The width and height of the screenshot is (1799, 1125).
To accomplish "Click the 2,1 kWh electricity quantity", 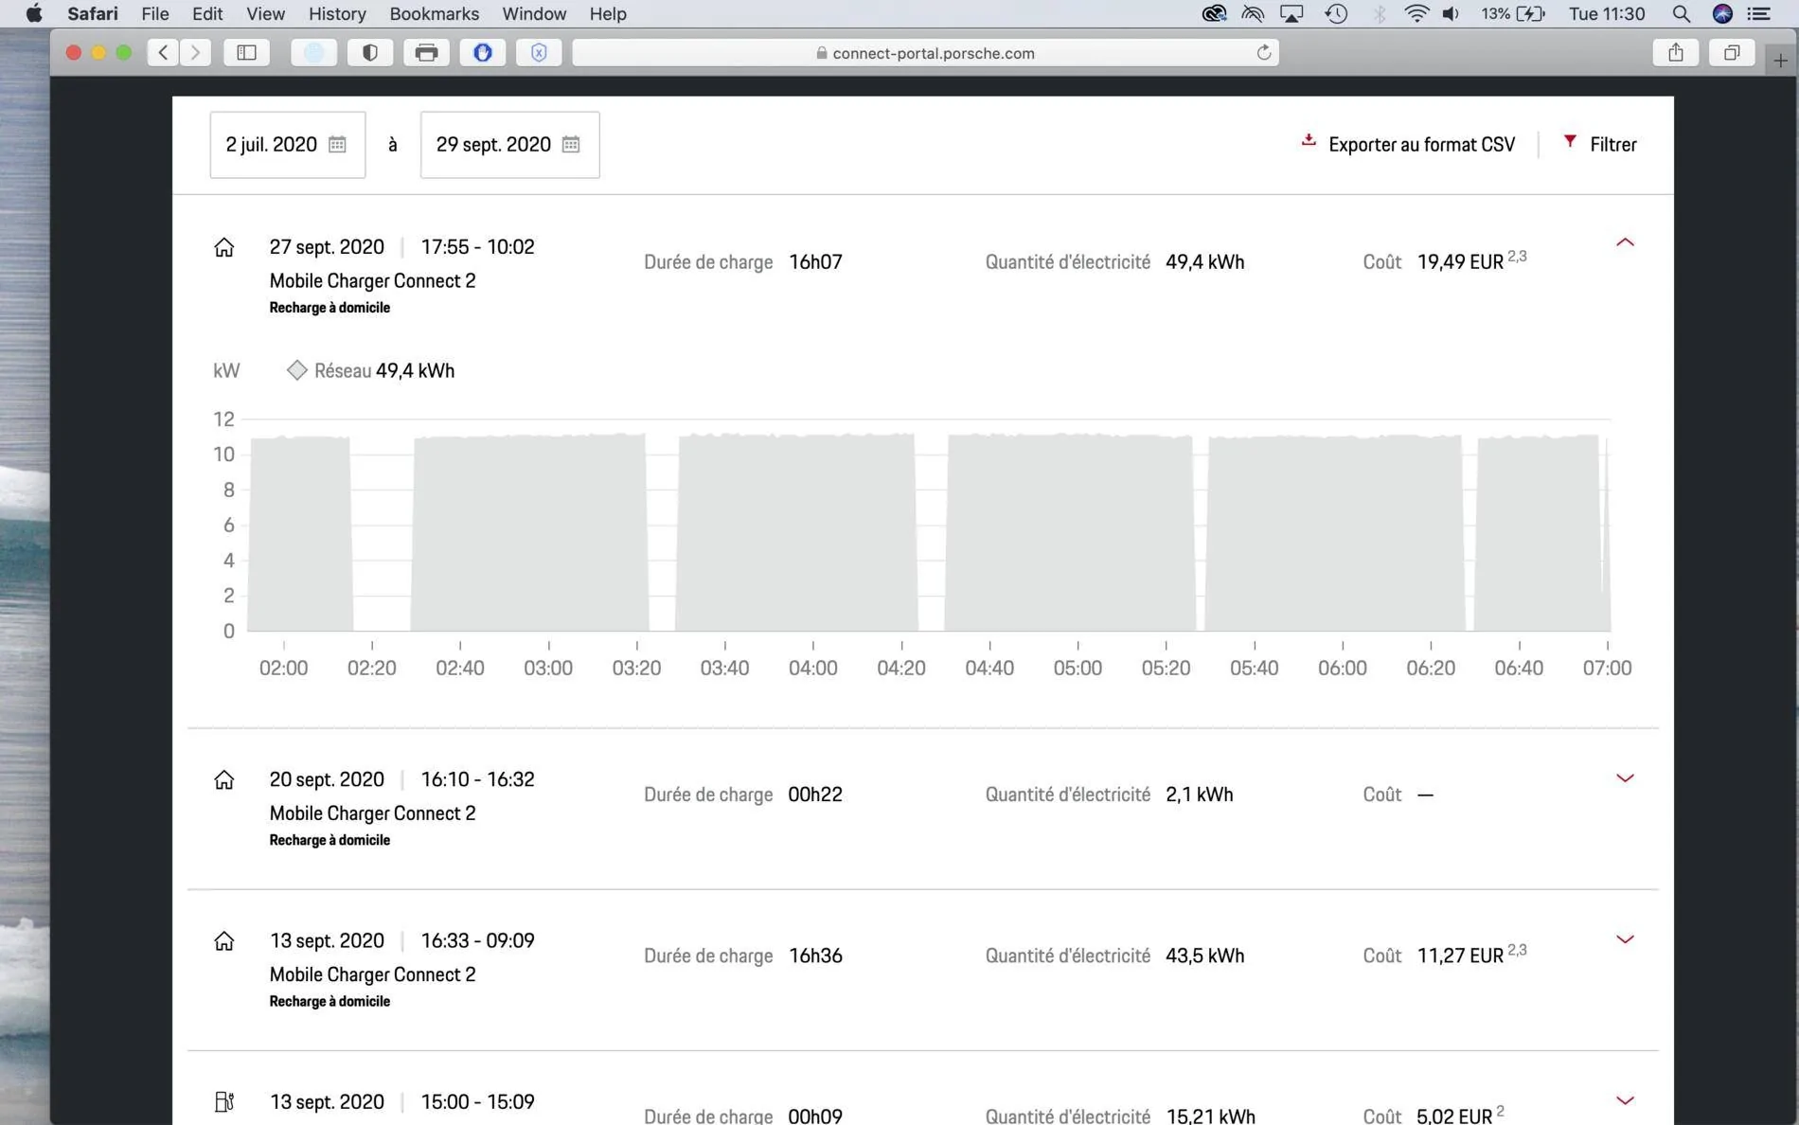I will [x=1200, y=795].
